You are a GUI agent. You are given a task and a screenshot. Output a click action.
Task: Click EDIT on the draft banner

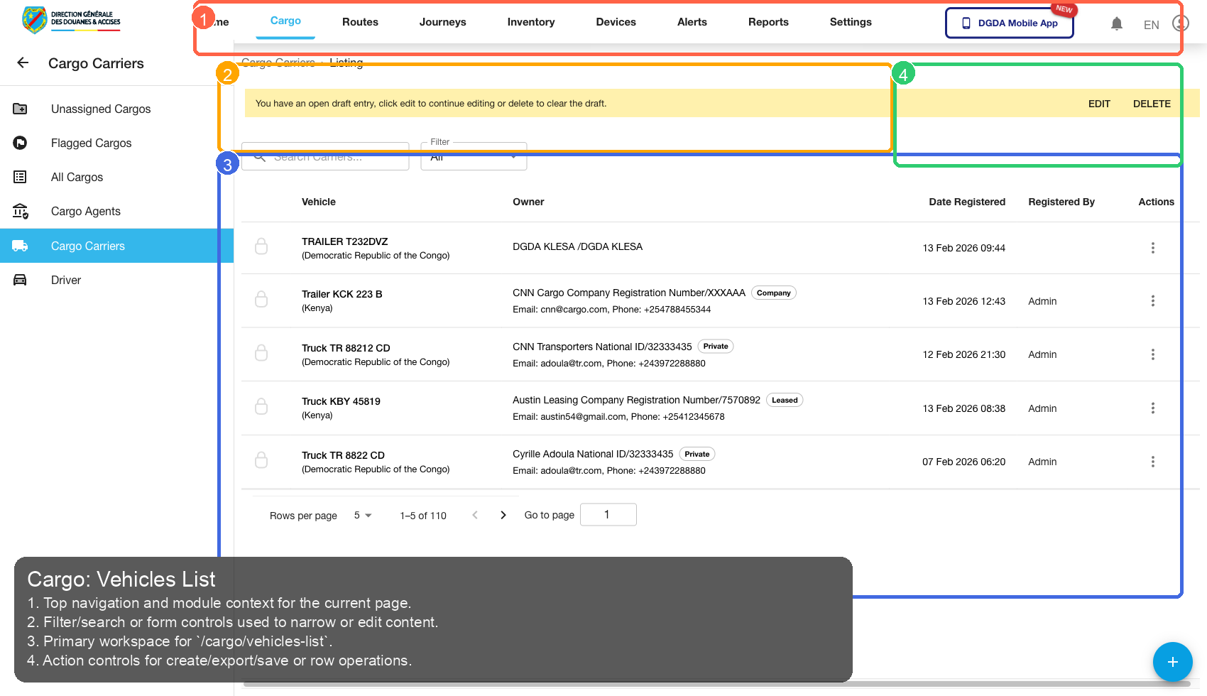coord(1098,104)
